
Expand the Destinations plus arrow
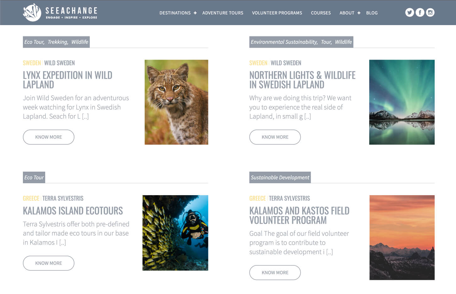pyautogui.click(x=195, y=13)
